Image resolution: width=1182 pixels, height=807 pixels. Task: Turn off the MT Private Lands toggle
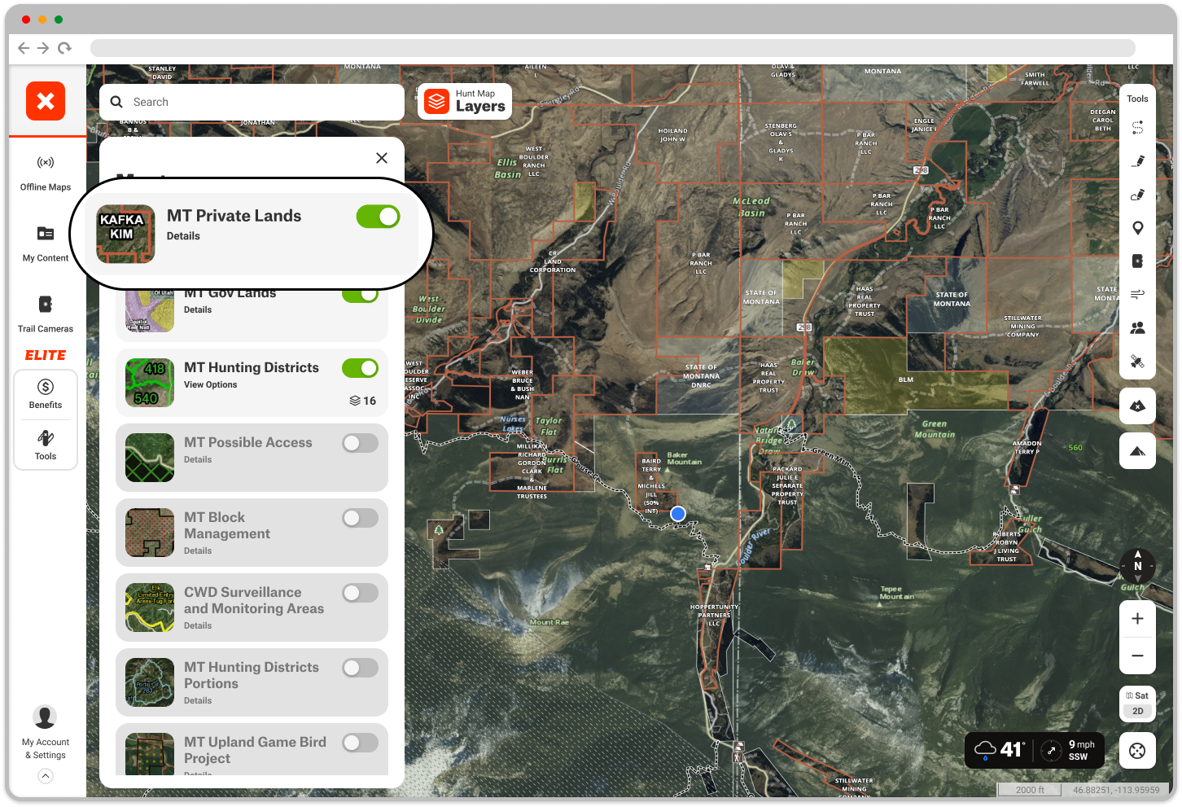(378, 217)
